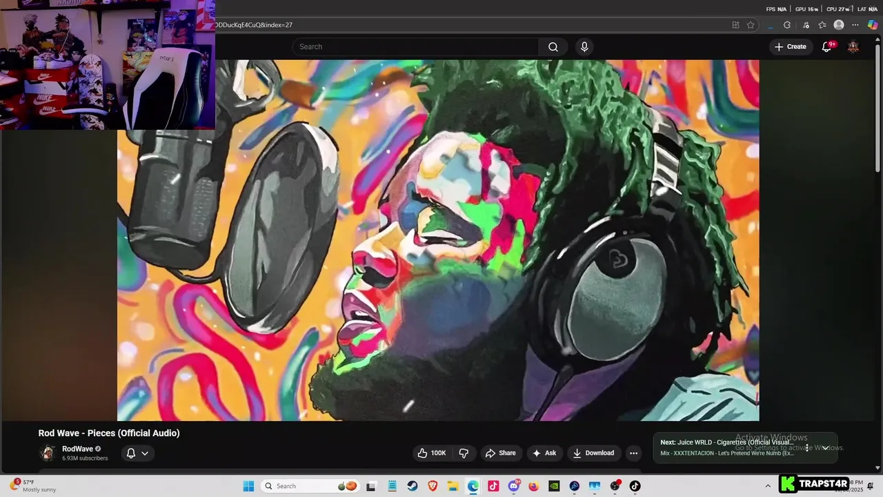Viewport: 883px width, 497px height.
Task: Like the Rod Wave video
Action: [x=432, y=453]
